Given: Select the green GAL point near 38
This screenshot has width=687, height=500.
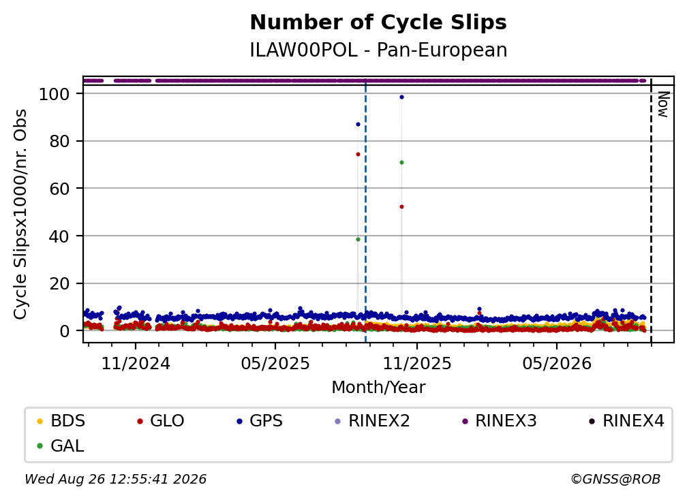Looking at the screenshot, I should pyautogui.click(x=358, y=240).
